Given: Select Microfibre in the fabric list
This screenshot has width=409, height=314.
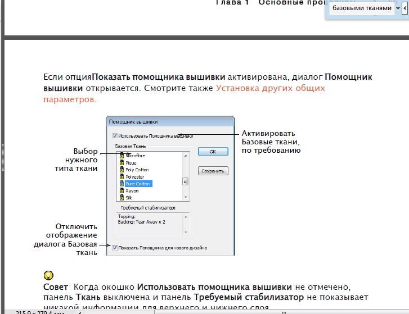Looking at the screenshot, I should [x=135, y=156].
